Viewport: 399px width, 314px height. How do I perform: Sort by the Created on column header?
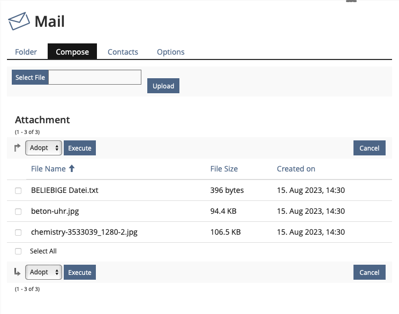(x=296, y=169)
